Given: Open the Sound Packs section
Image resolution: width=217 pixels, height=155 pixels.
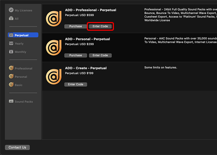Looking at the screenshot, I should [x=24, y=102].
